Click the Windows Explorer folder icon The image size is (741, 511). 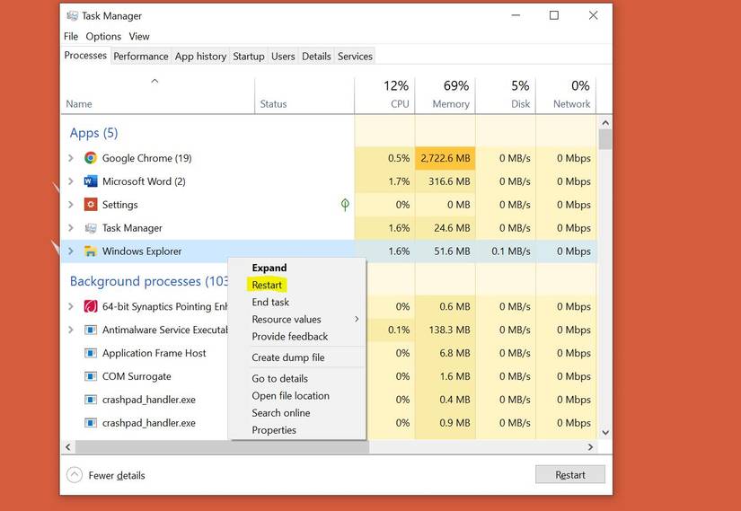pos(91,251)
